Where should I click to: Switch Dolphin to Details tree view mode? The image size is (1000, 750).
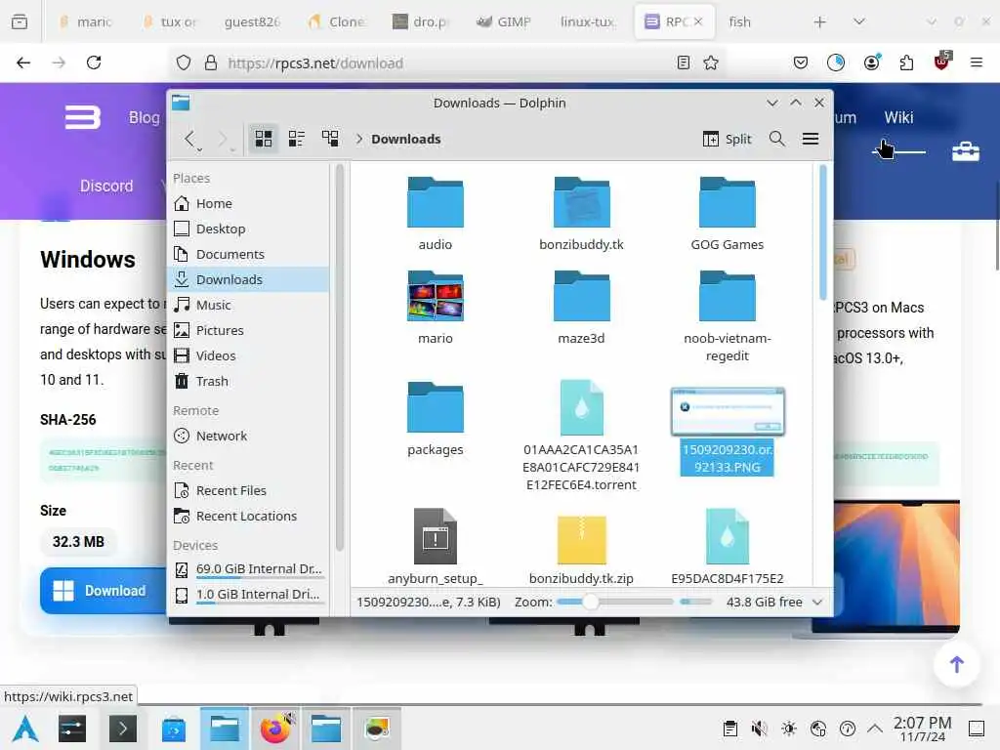(x=330, y=139)
